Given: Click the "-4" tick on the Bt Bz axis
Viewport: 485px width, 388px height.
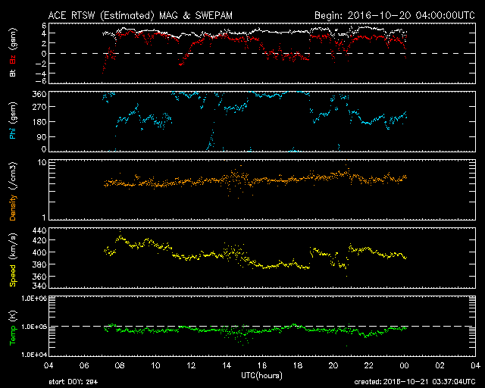Looking at the screenshot, I should (x=41, y=74).
